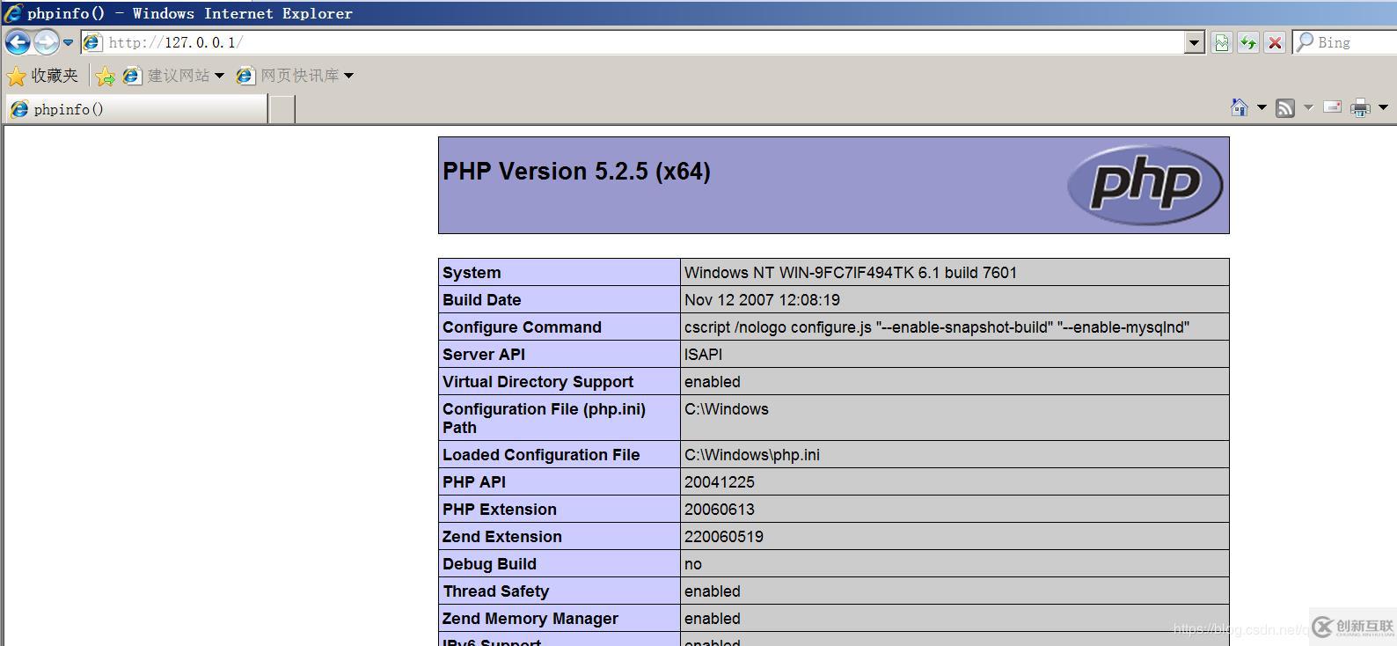Open a new tab with the blank tab button

pos(282,109)
